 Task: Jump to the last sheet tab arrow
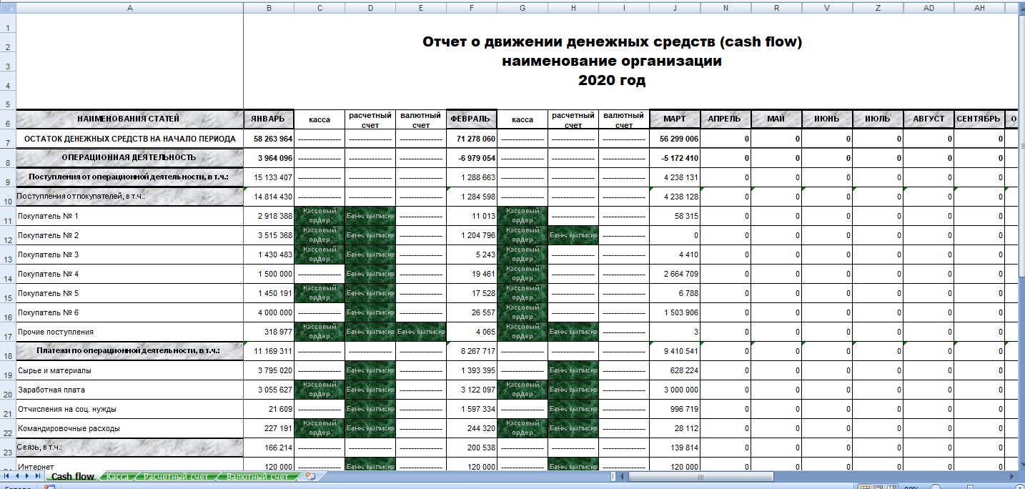tap(38, 476)
